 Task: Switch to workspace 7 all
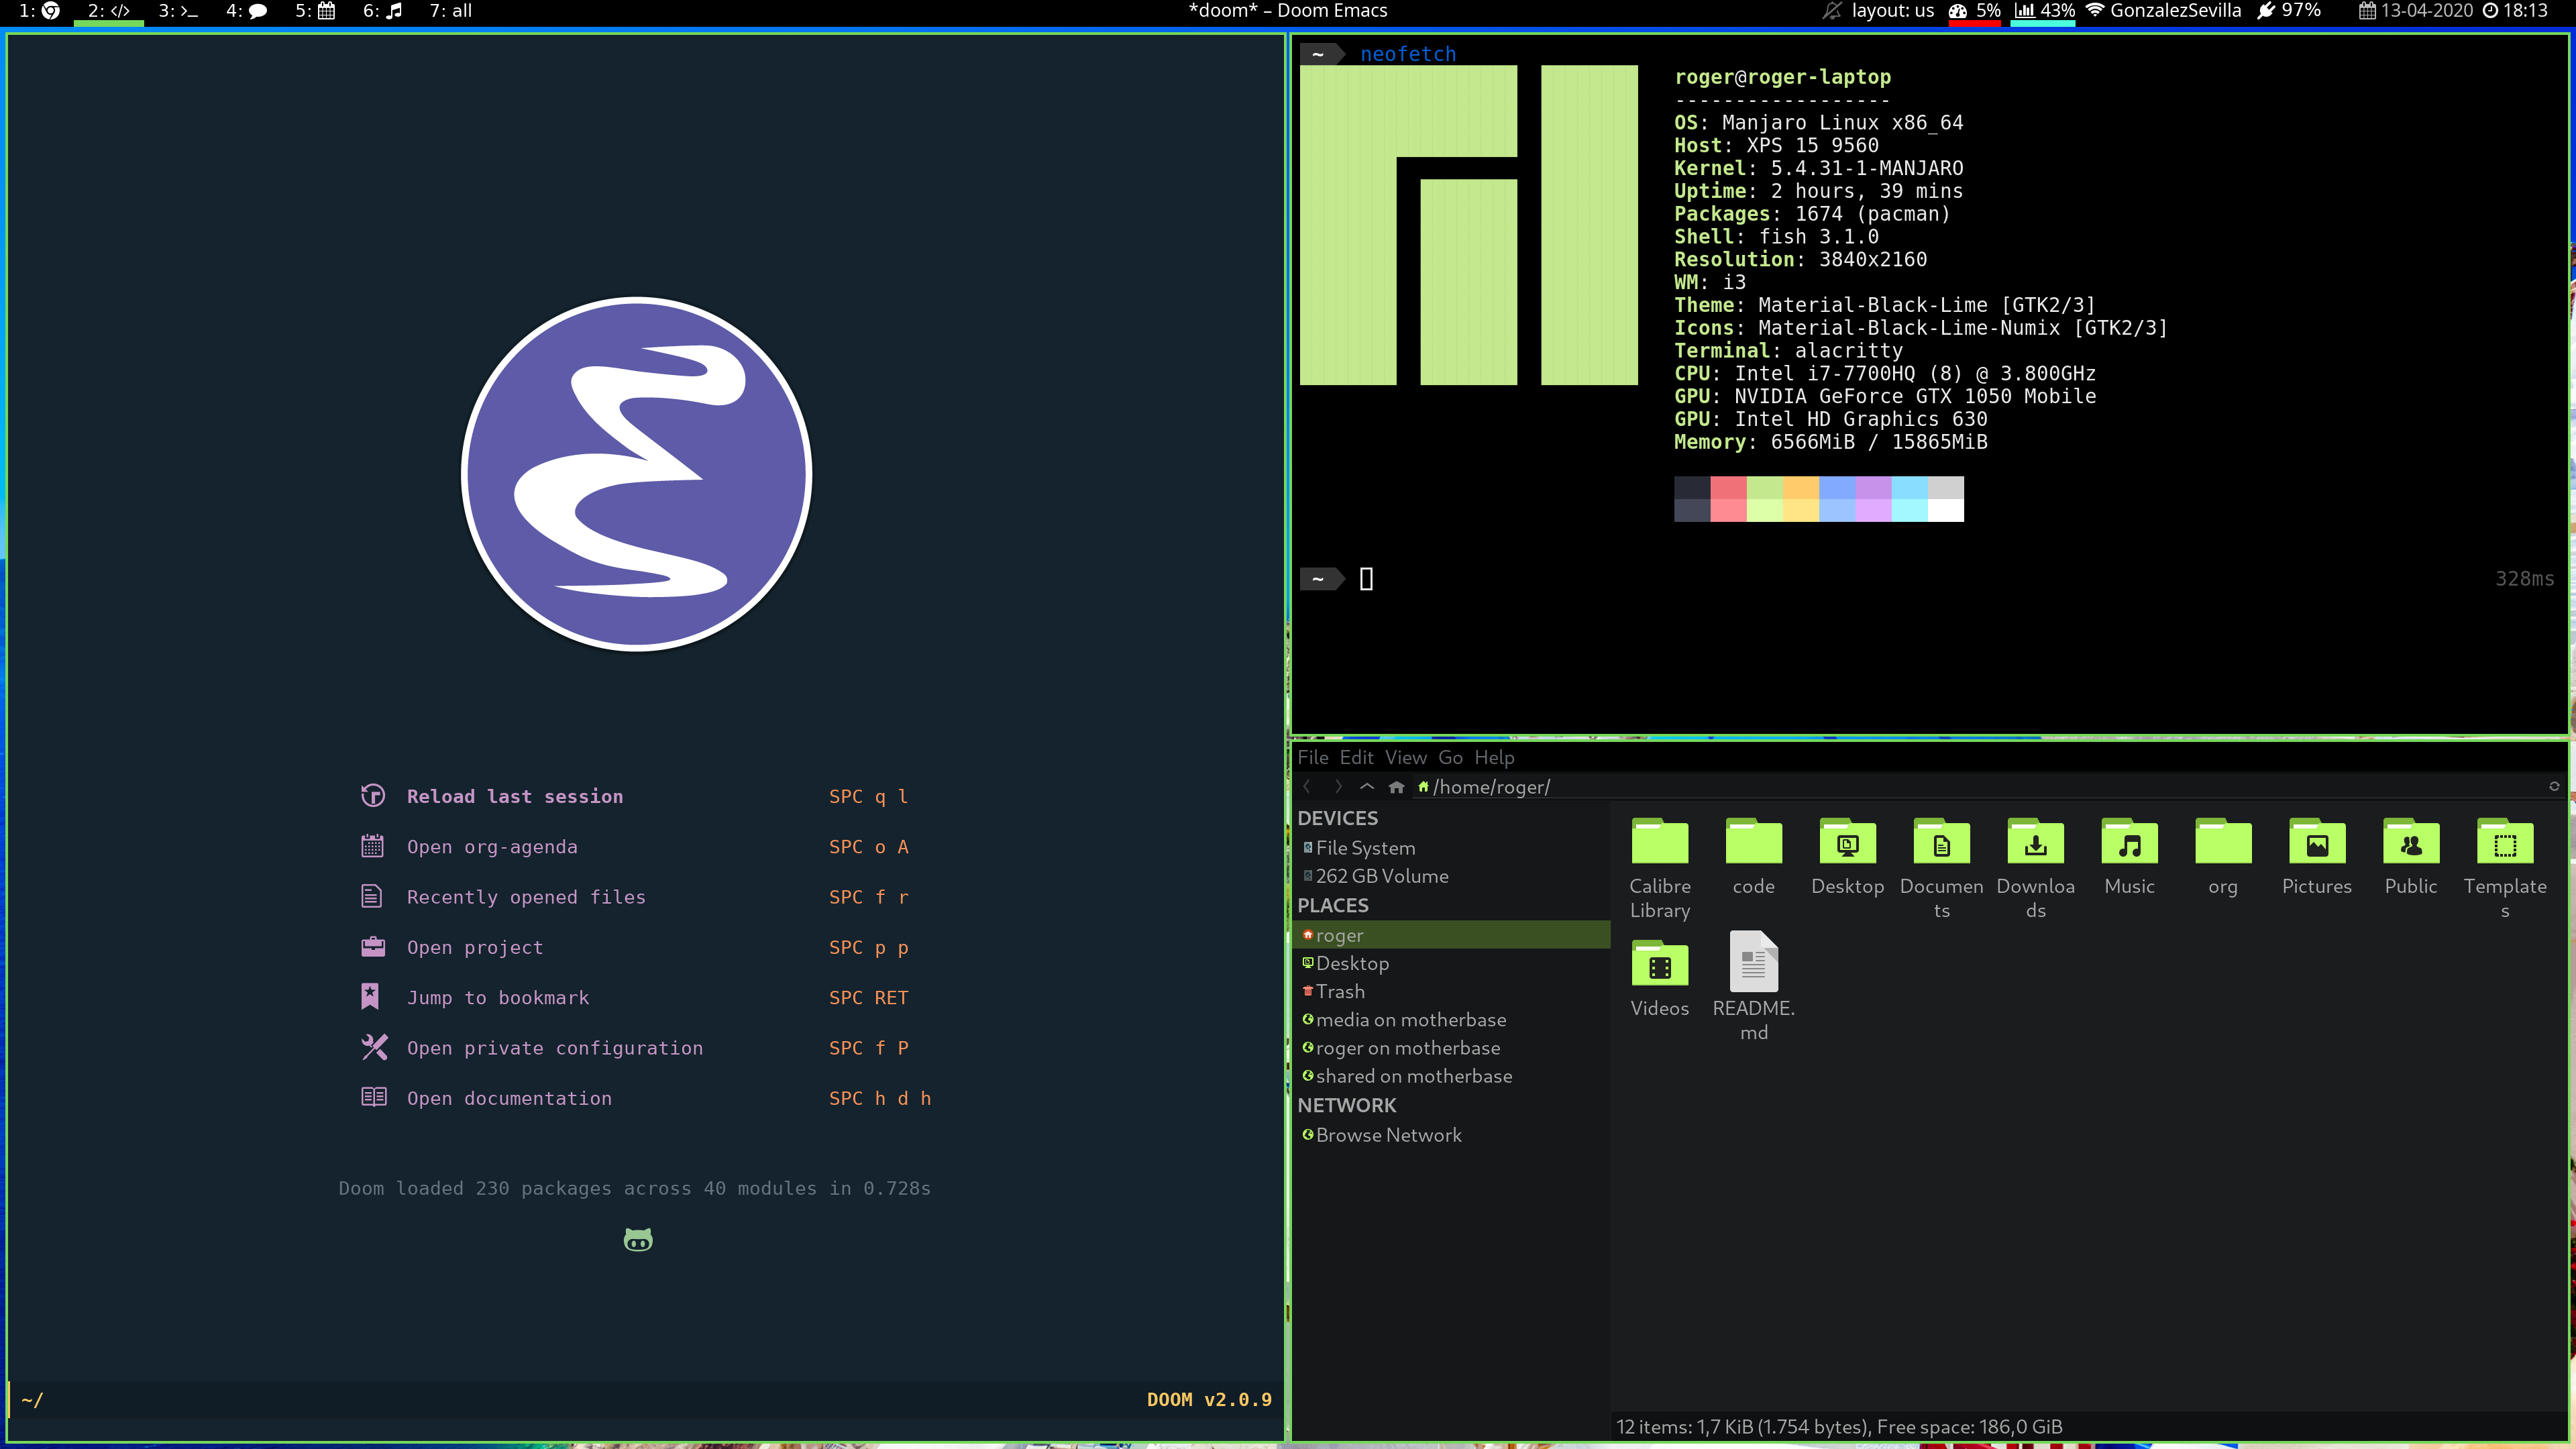point(451,11)
